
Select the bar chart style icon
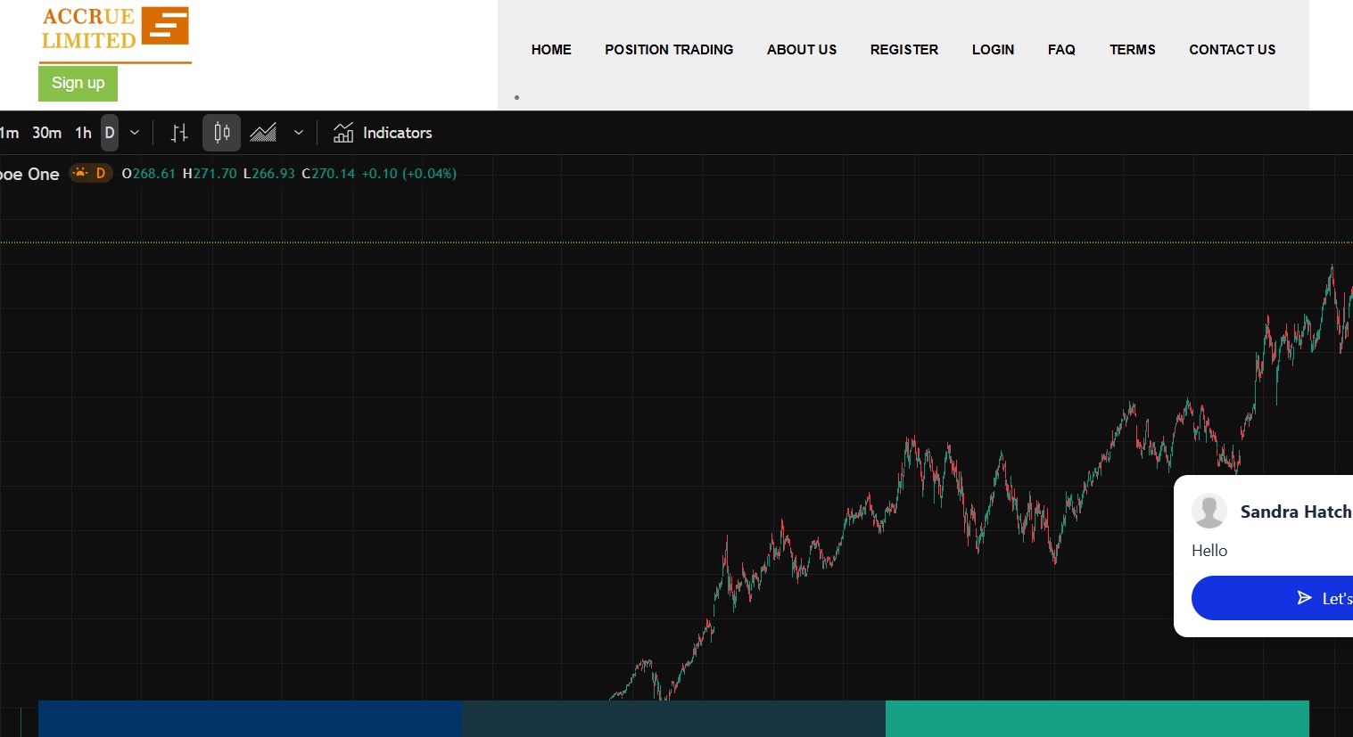tap(179, 132)
